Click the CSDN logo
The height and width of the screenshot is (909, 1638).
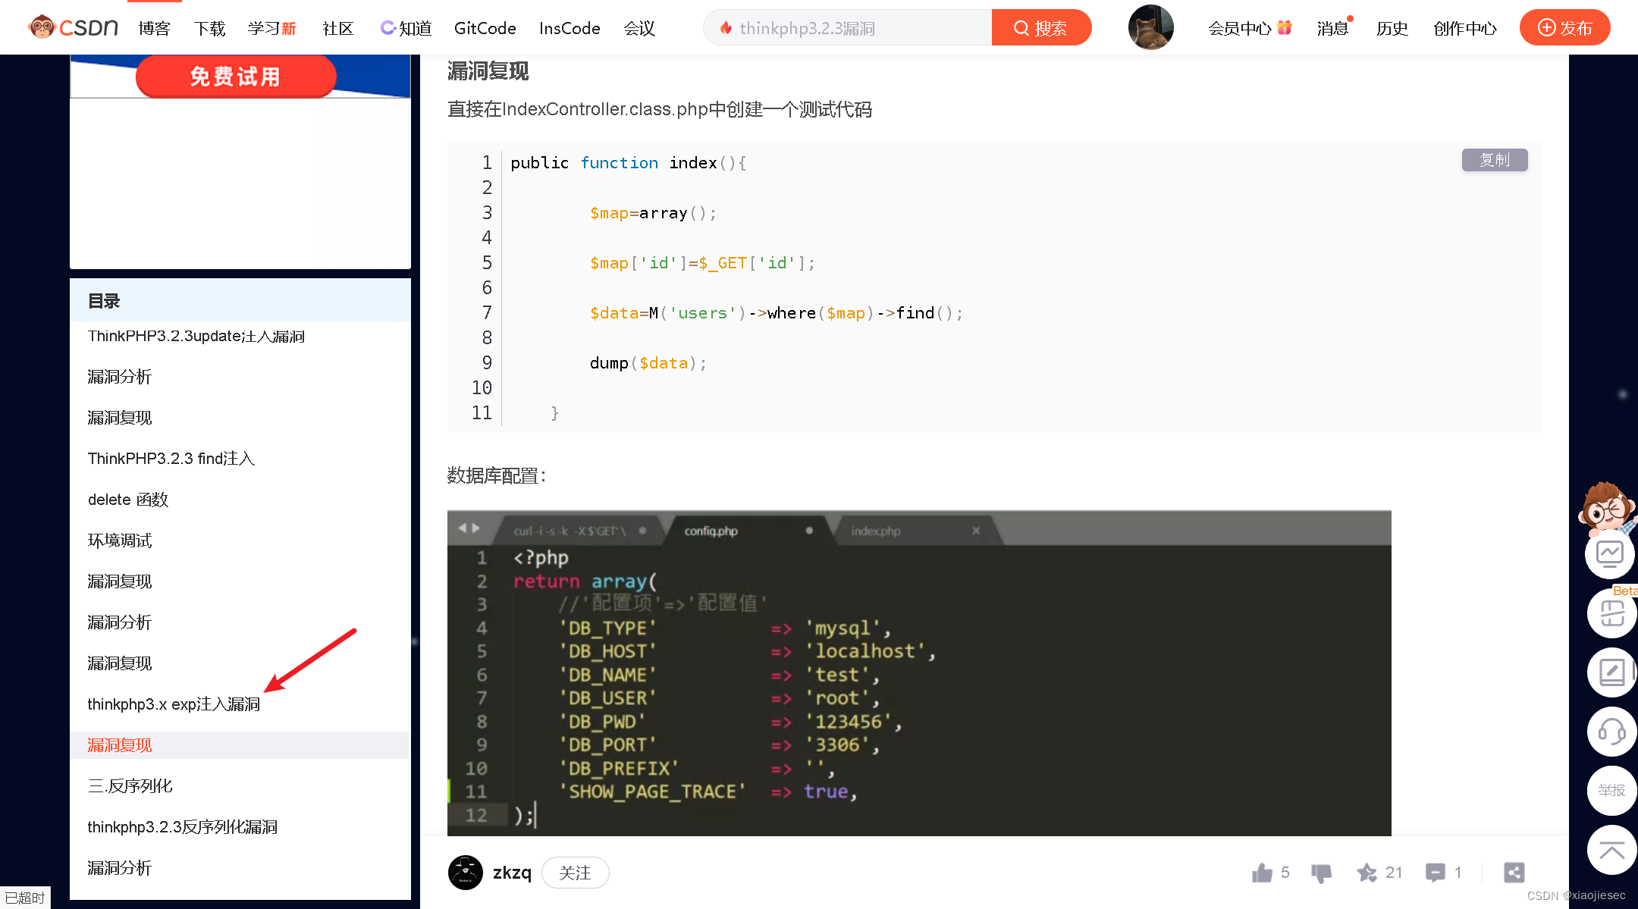73,27
